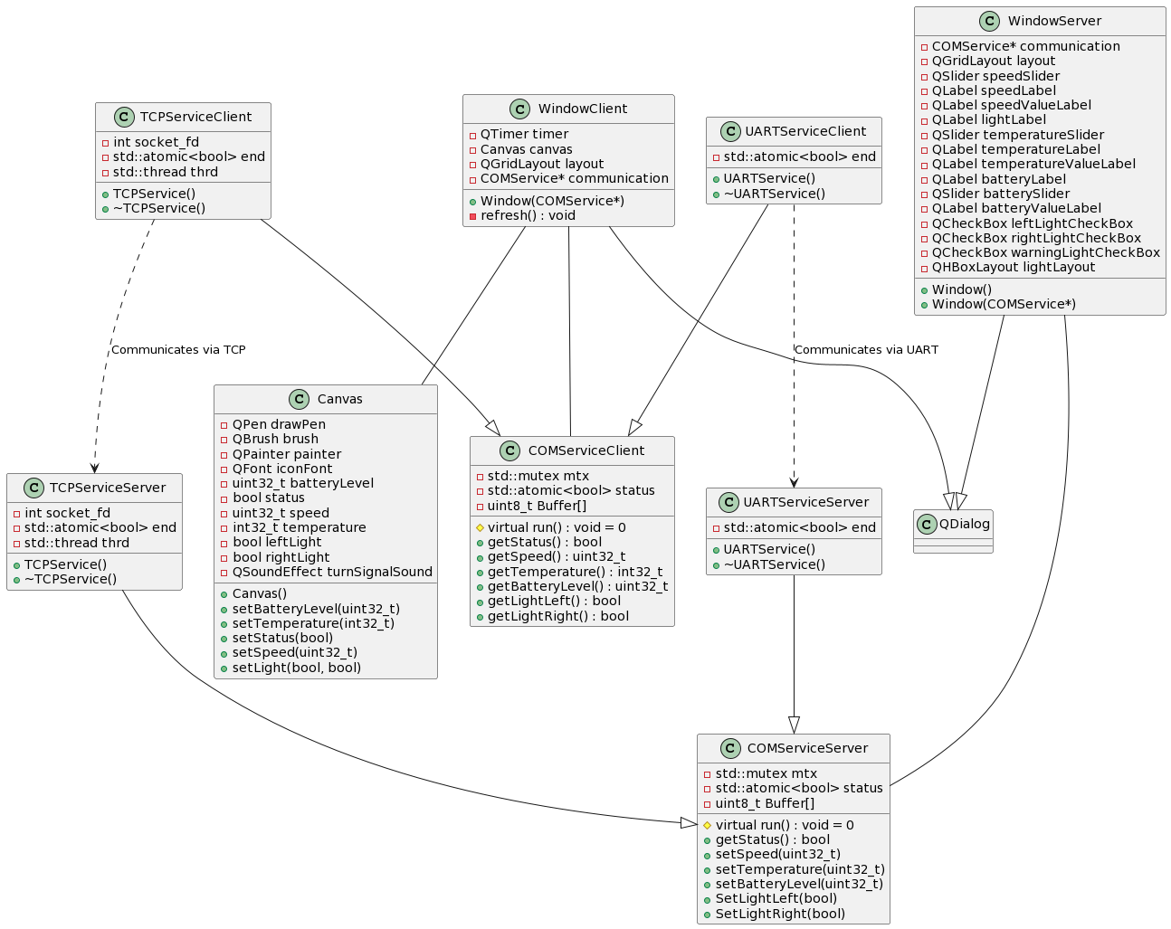Click the class icon on QDialog header

point(928,523)
